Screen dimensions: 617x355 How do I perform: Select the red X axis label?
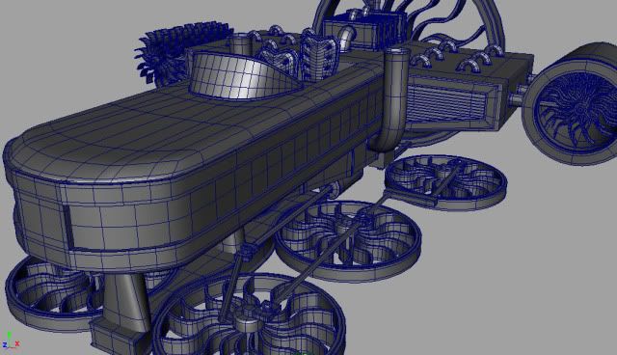(17, 344)
